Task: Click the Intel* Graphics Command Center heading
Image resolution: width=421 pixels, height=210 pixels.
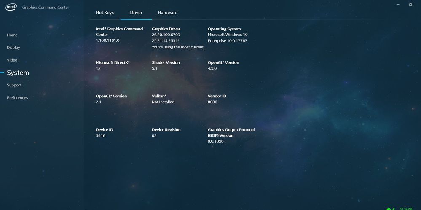Action: tap(119, 32)
